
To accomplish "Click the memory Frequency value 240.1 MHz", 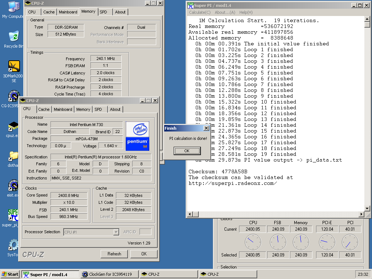I will pyautogui.click(x=106, y=58).
